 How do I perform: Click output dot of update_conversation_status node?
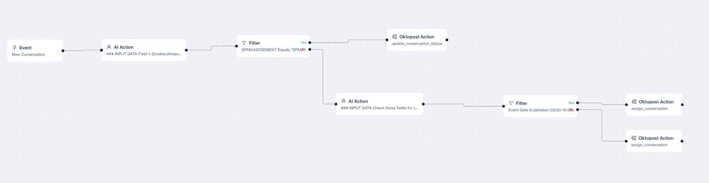pos(447,40)
